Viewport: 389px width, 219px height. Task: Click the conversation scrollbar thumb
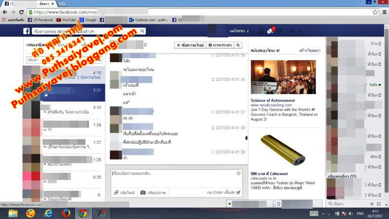(x=246, y=138)
